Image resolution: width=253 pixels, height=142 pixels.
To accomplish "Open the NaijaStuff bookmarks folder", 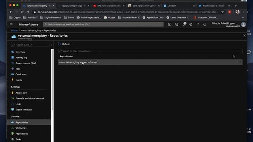I will point(30,17).
